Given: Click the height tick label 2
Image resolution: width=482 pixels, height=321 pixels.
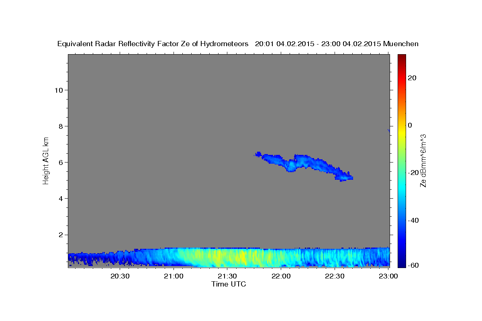Looking at the screenshot, I should click(61, 235).
